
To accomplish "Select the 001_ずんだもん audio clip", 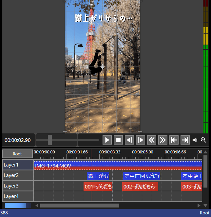I will (x=98, y=187).
